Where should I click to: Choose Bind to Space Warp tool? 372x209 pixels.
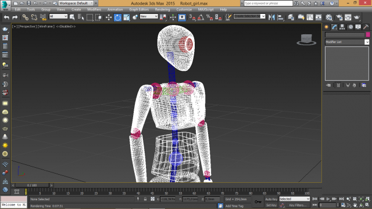click(x=43, y=17)
